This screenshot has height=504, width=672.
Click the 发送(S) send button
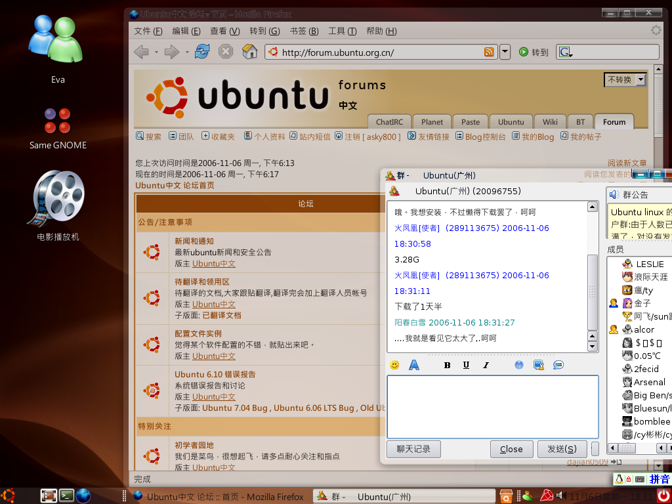click(562, 449)
